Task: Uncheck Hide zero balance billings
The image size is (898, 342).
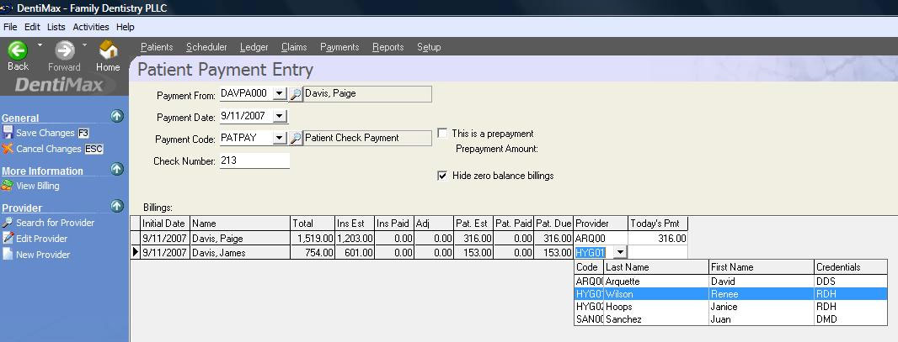Action: pos(442,176)
